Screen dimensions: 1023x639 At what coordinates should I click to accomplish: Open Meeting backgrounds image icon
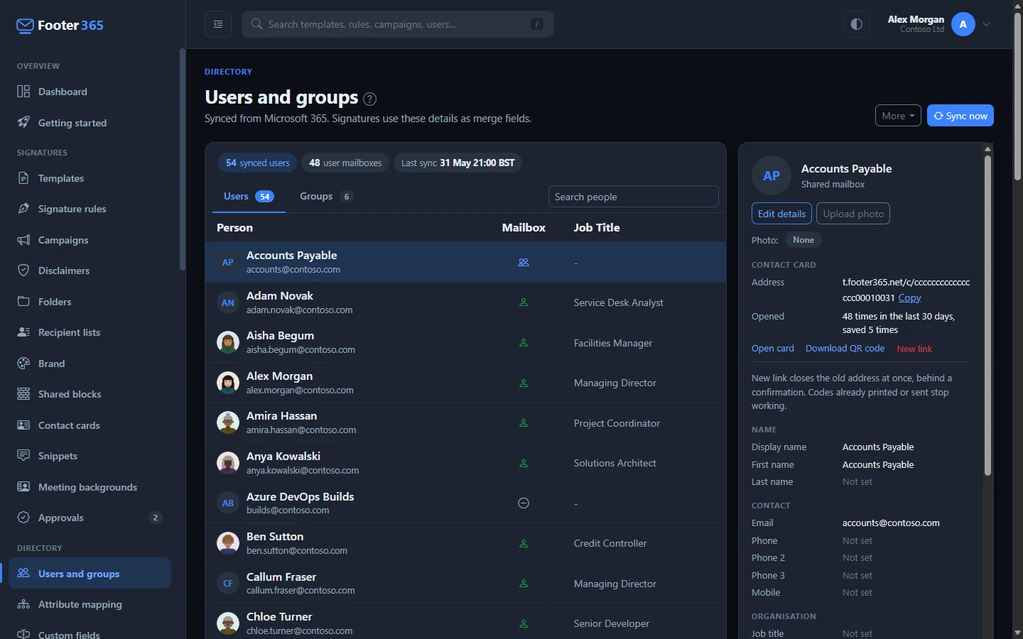(23, 487)
